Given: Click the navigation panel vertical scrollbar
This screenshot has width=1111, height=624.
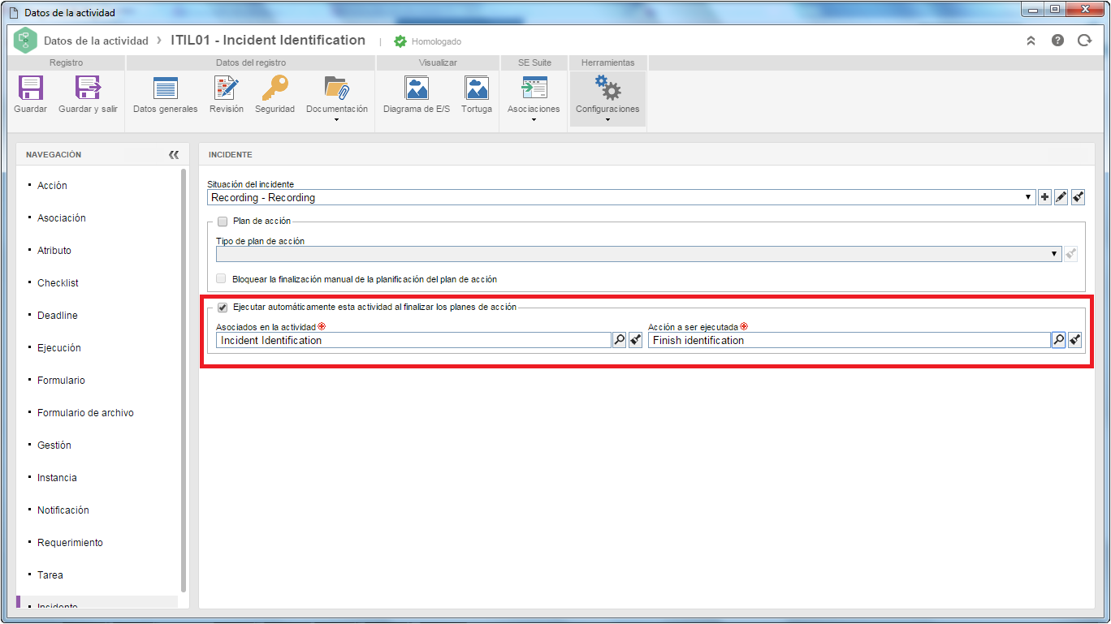Looking at the screenshot, I should click(184, 380).
